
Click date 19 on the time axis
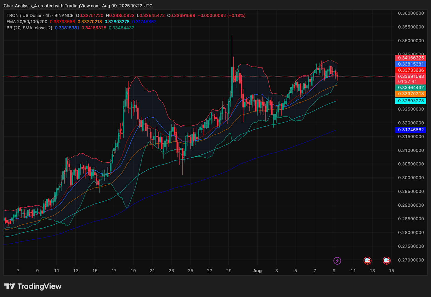click(x=133, y=271)
